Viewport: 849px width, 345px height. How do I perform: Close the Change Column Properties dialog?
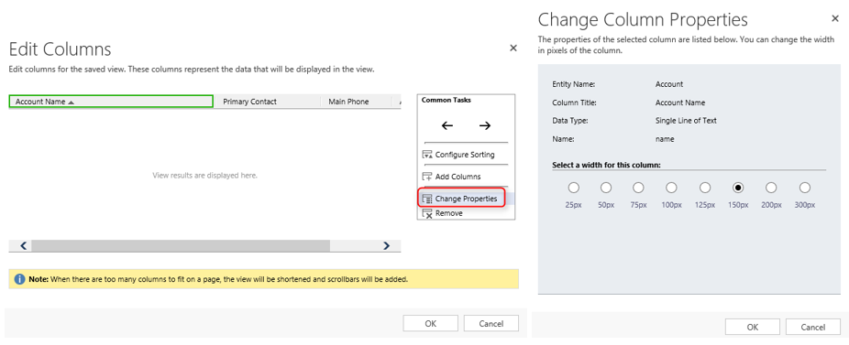pos(835,18)
